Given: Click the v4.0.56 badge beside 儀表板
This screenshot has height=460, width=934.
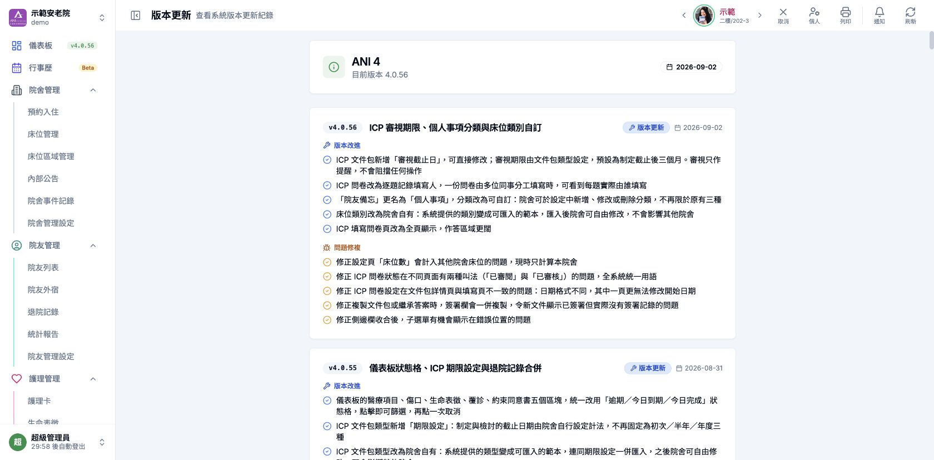Looking at the screenshot, I should tap(82, 46).
